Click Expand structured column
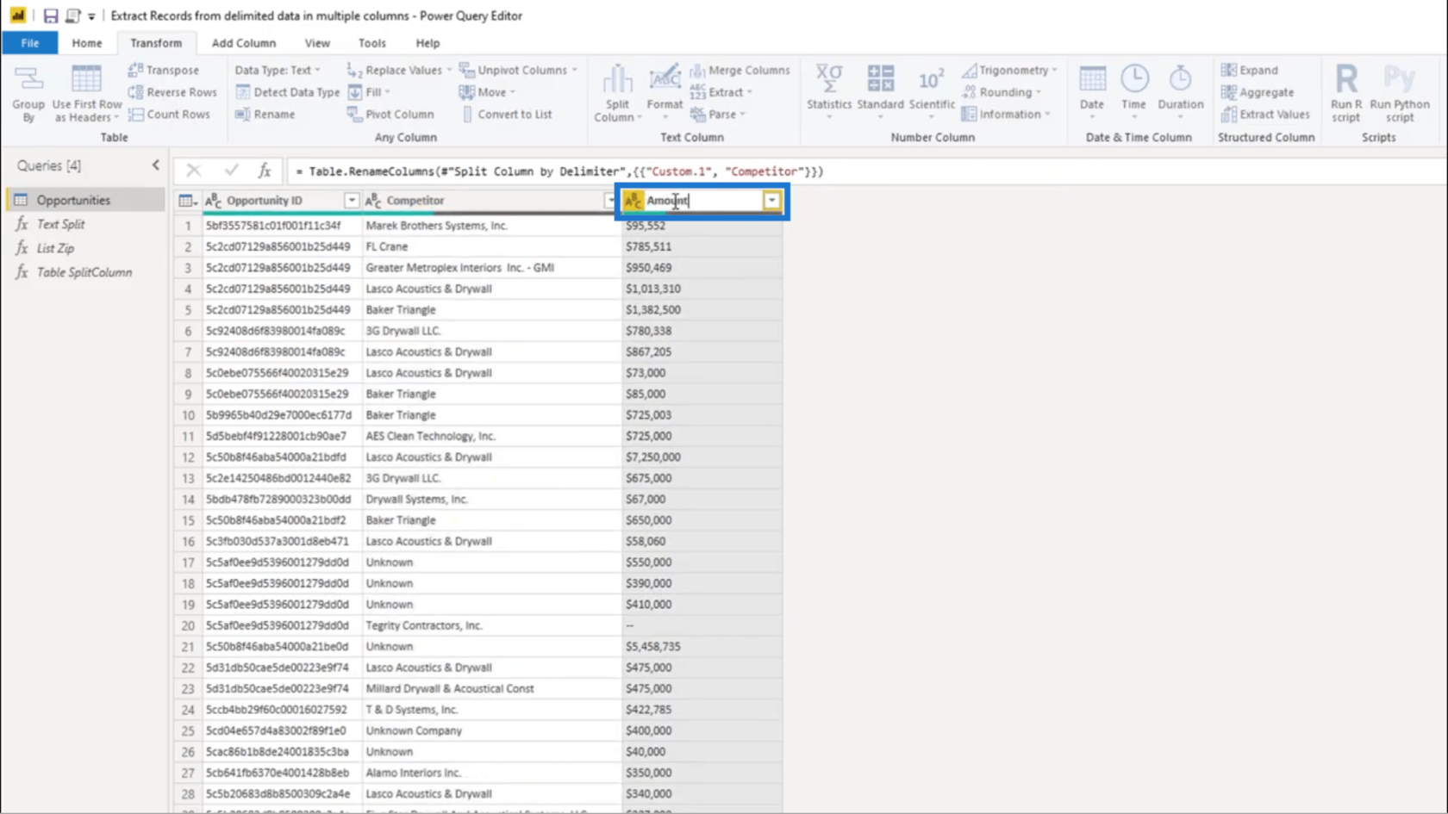 point(1250,70)
